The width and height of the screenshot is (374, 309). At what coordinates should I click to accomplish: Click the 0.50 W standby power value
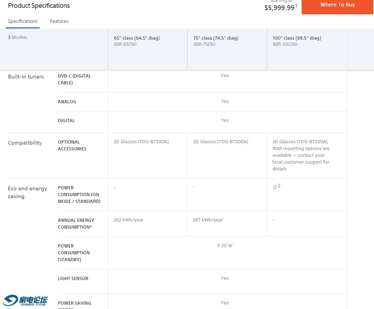pyautogui.click(x=225, y=246)
